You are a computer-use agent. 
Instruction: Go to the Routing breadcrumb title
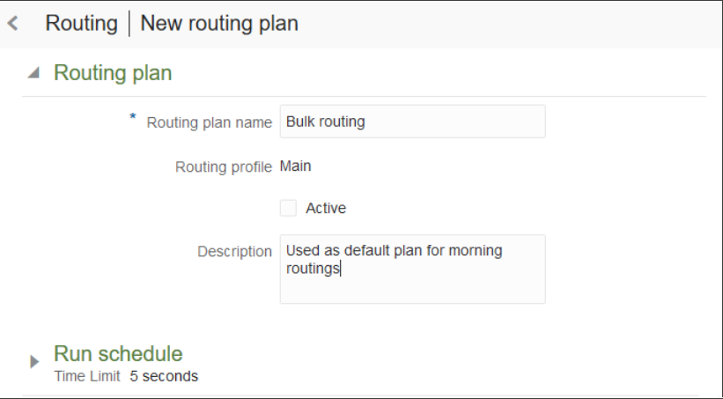82,24
